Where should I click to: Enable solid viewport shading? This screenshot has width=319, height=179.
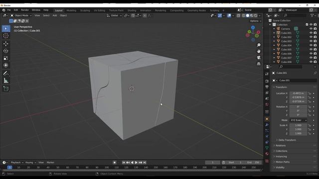[248, 15]
